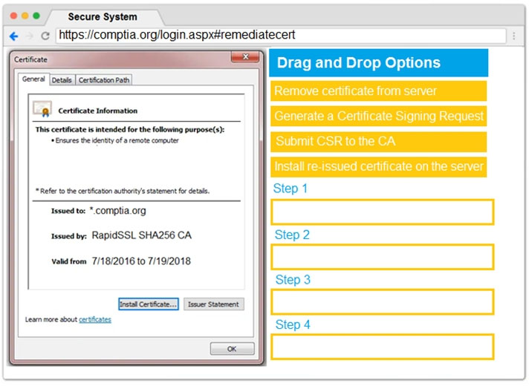Click the 'Step 4' label
The width and height of the screenshot is (529, 386).
[293, 325]
